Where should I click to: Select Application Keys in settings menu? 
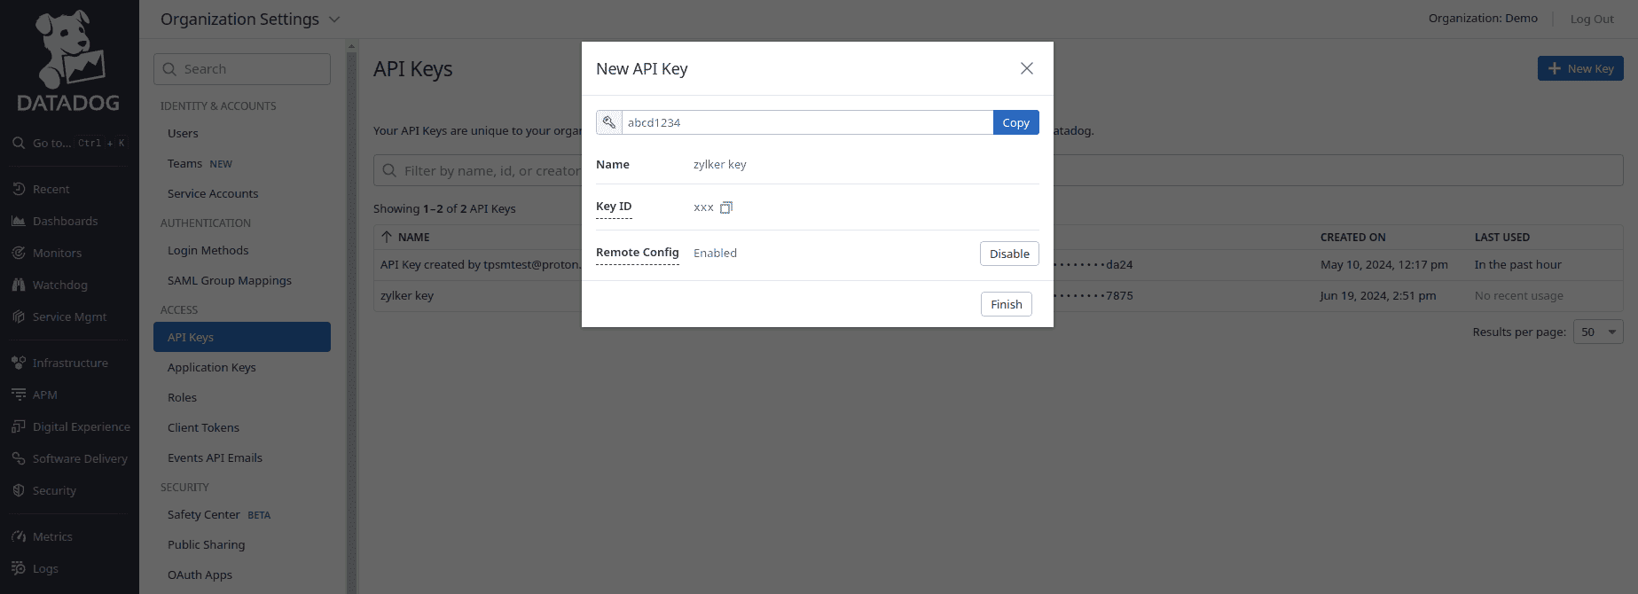211,367
